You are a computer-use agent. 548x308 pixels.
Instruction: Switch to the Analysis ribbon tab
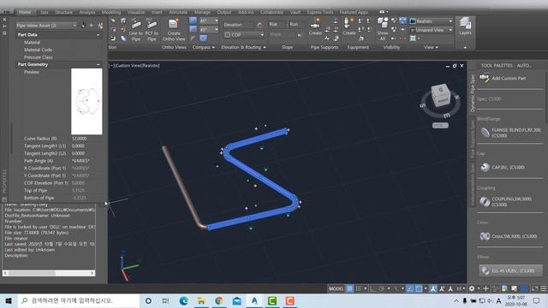(87, 12)
